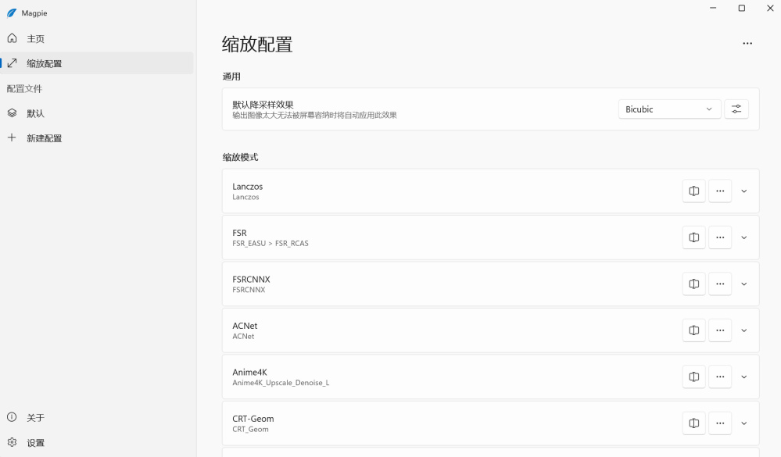
Task: Open more options for ACNet mode
Action: coord(720,330)
